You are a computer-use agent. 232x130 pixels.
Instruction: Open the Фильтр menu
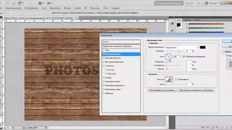[x=67, y=8]
